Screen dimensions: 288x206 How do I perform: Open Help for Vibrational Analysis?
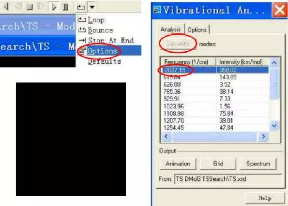[265, 198]
